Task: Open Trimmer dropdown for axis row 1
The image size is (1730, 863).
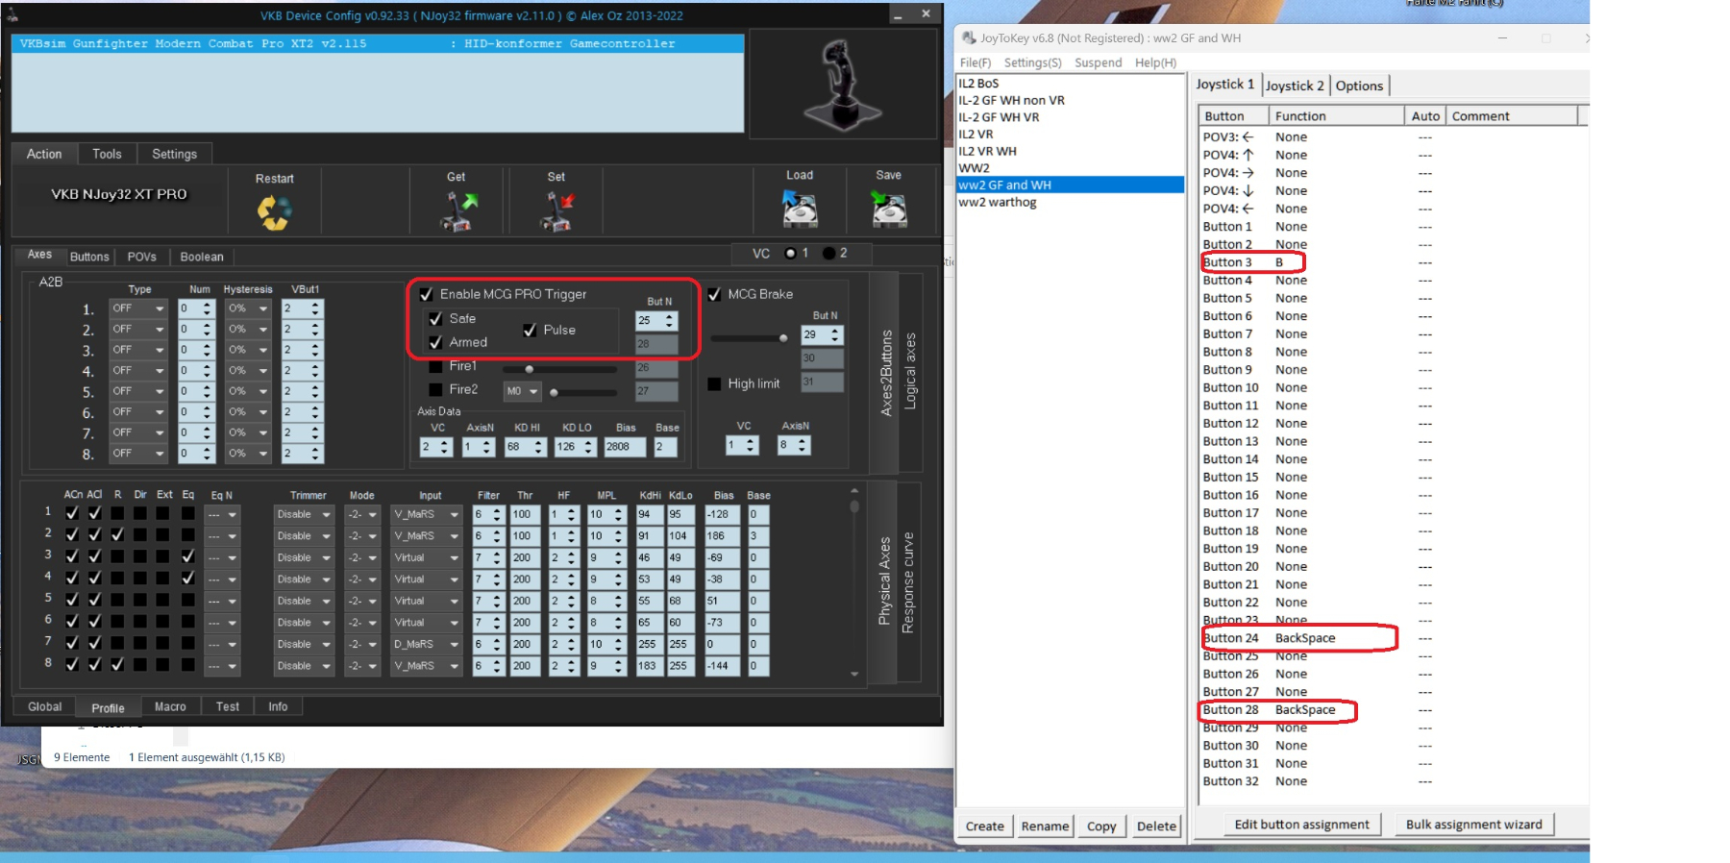Action: click(x=304, y=514)
